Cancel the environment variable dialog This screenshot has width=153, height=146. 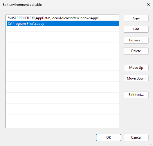tap(136, 138)
